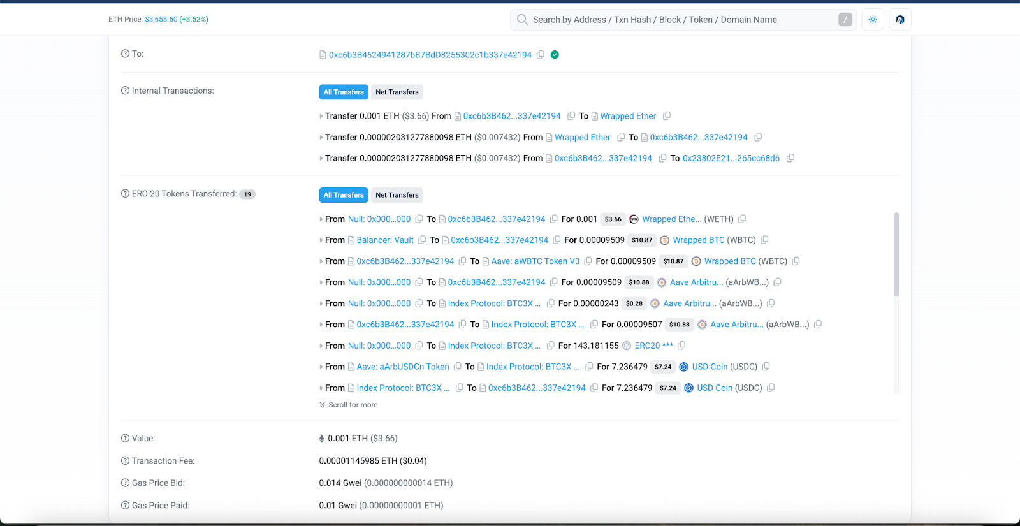The image size is (1020, 526).
Task: Open the 0x23802E21...265cc68d6 address link
Action: [x=731, y=158]
